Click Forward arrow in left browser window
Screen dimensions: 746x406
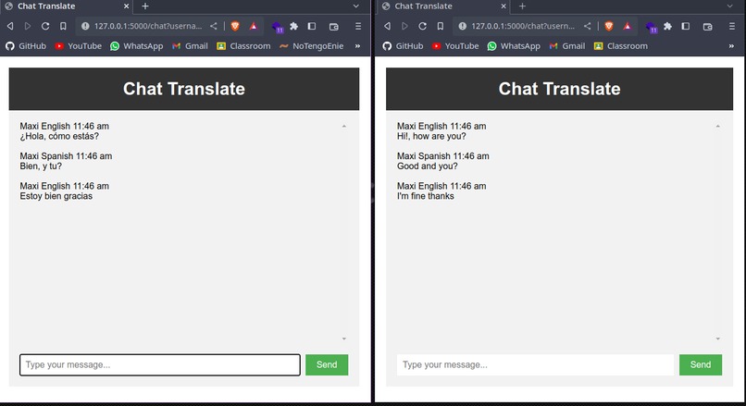(28, 26)
